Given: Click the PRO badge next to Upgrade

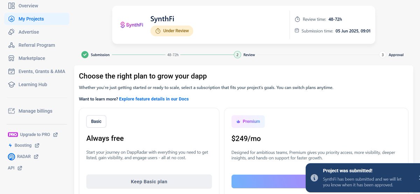Looking at the screenshot, I should [x=13, y=135].
